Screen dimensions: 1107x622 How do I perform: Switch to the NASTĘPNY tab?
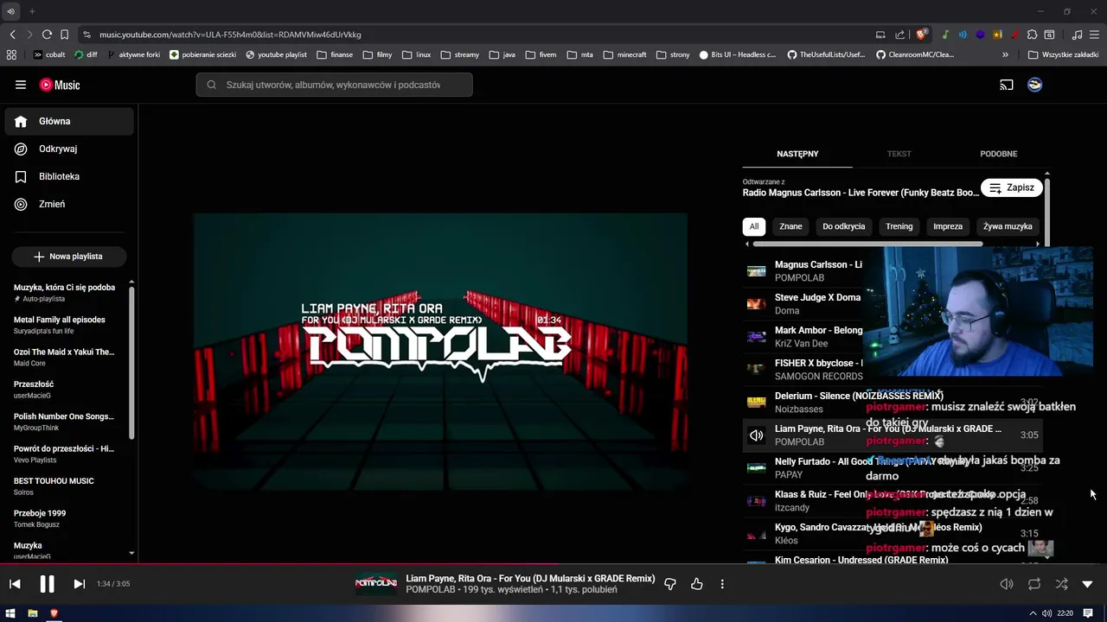click(797, 154)
